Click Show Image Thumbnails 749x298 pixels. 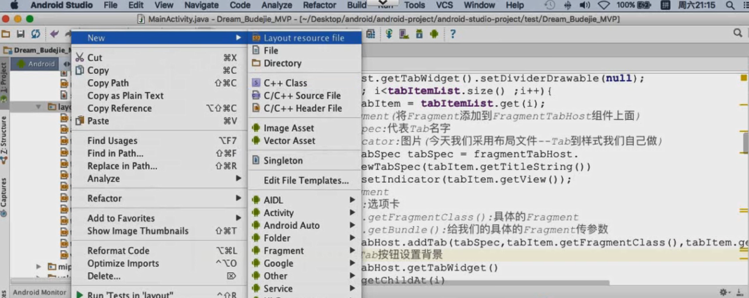click(x=159, y=231)
